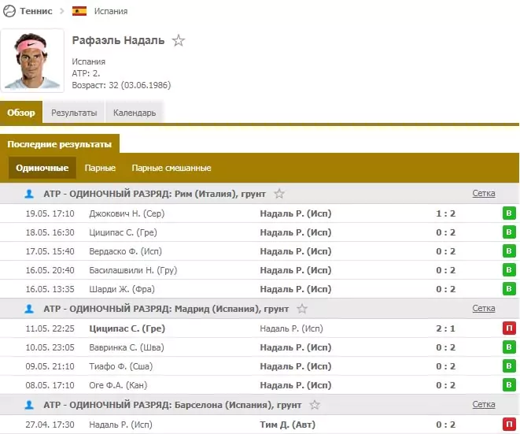Click Шарди Ж. (Фра) player name

(122, 289)
